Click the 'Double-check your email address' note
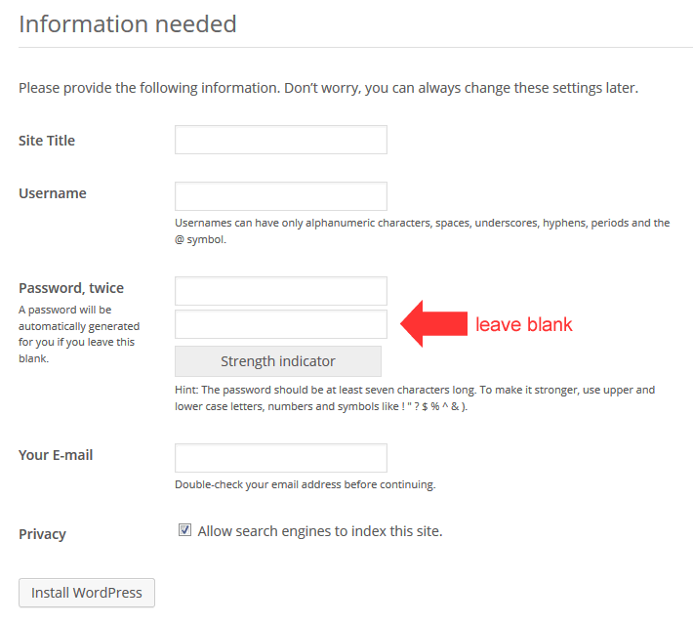Image resolution: width=693 pixels, height=624 pixels. tap(305, 484)
